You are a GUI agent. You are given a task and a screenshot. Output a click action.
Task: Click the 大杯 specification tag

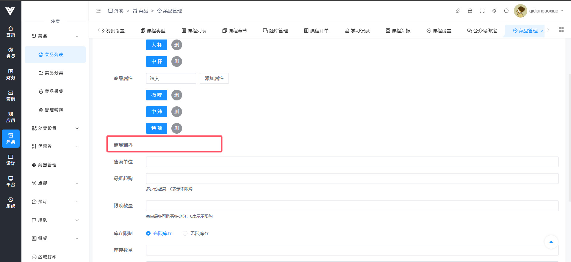pos(157,45)
